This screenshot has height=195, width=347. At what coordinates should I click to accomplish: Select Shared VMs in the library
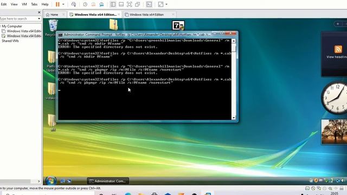(10, 41)
